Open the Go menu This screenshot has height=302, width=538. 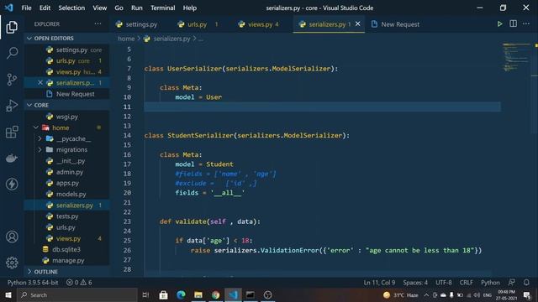point(119,8)
